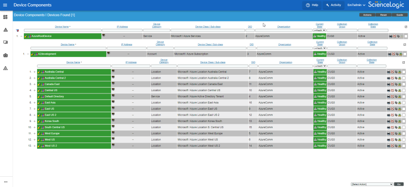Open the top-level Current State filter dropdown
The height and width of the screenshot is (187, 409).
(x=320, y=30)
